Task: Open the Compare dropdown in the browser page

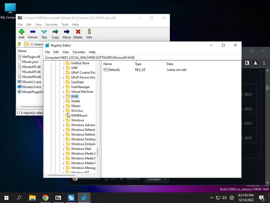Action: tap(157, 179)
